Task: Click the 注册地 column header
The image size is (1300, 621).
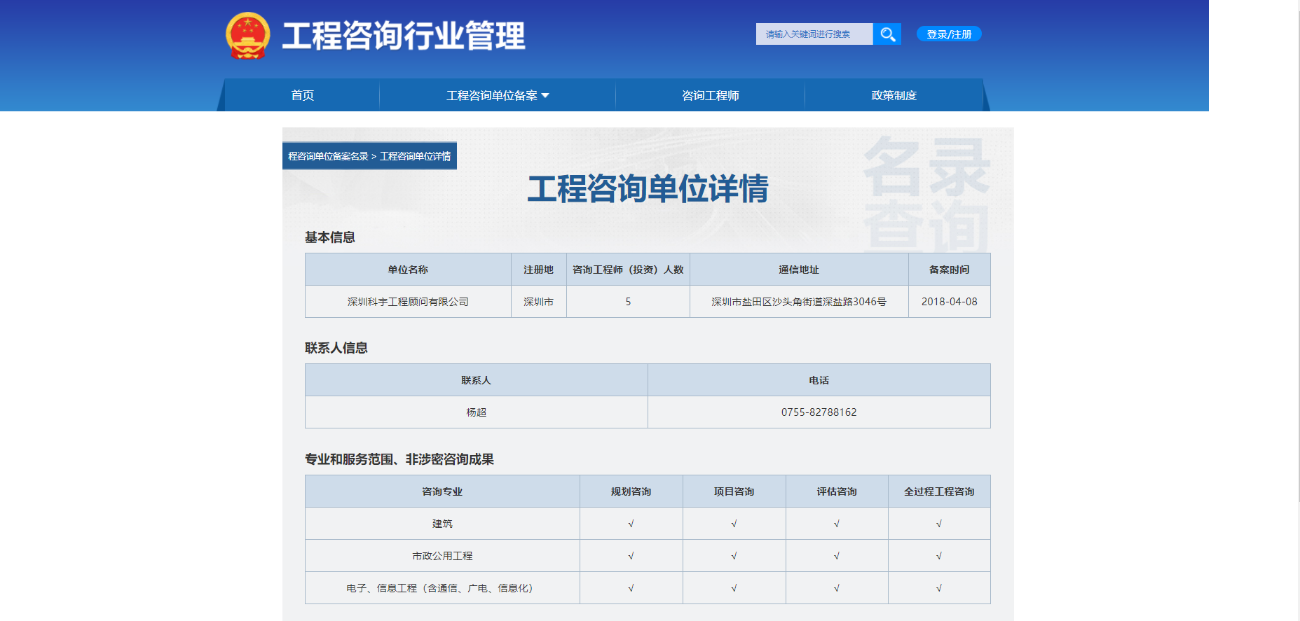Action: (539, 270)
